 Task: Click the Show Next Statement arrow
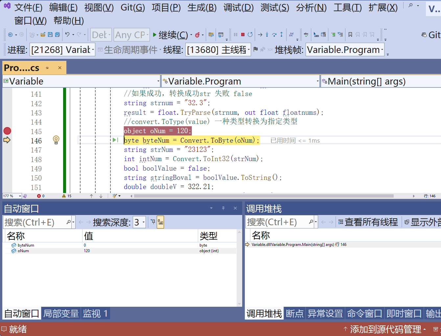point(260,35)
